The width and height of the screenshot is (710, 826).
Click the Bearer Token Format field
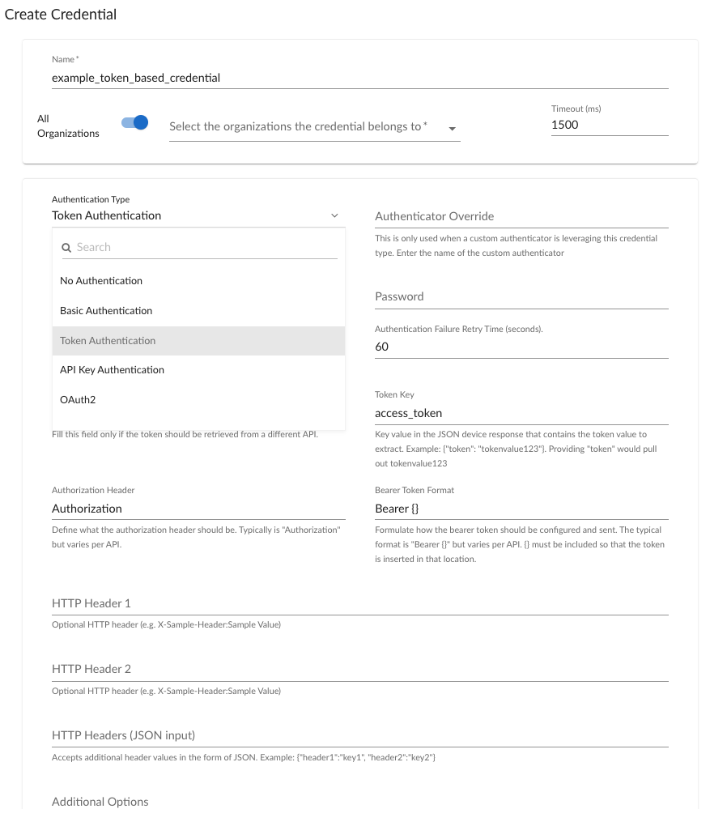(521, 509)
